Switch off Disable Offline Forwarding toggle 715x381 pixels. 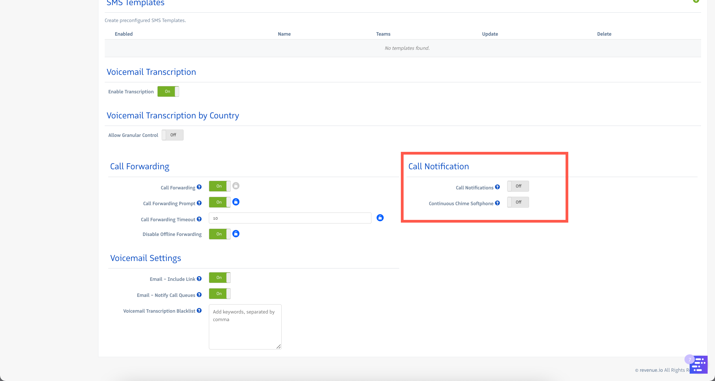pyautogui.click(x=219, y=234)
